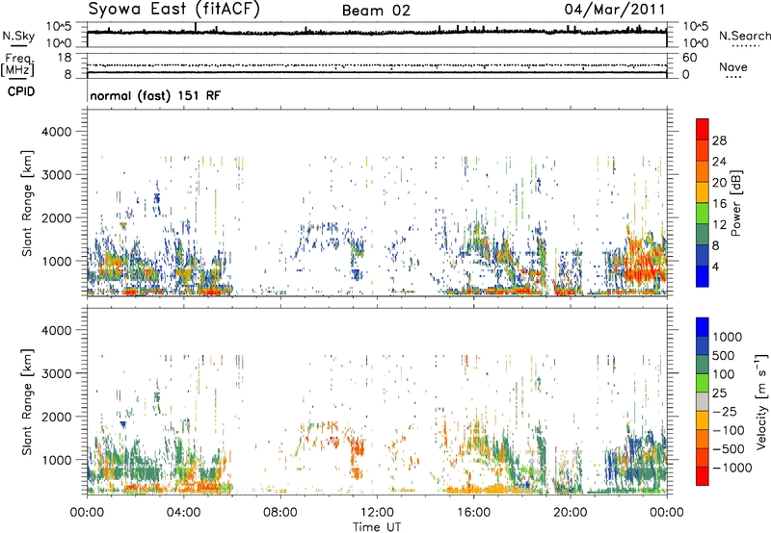Pick the bottom red velocity swatch below -1000
This screenshot has width=771, height=533.
click(x=703, y=476)
